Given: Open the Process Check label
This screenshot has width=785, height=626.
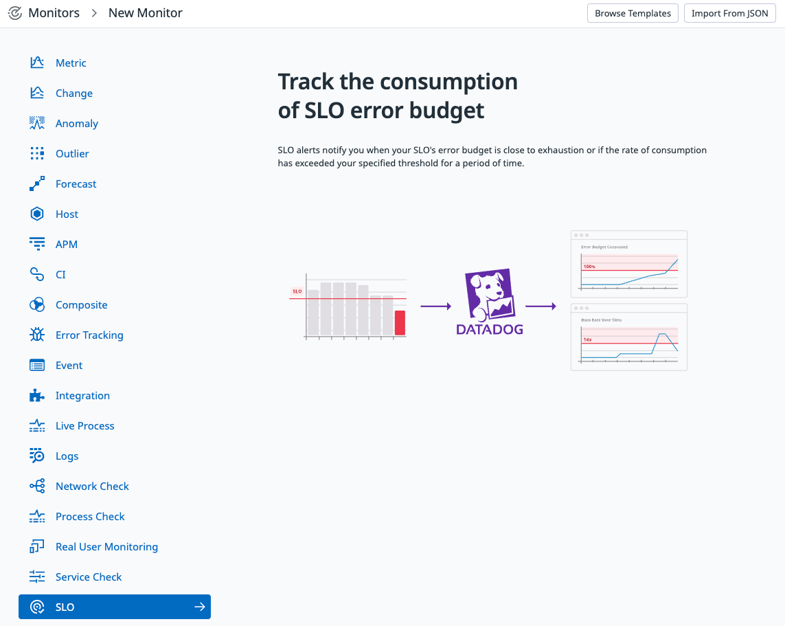Looking at the screenshot, I should point(90,516).
